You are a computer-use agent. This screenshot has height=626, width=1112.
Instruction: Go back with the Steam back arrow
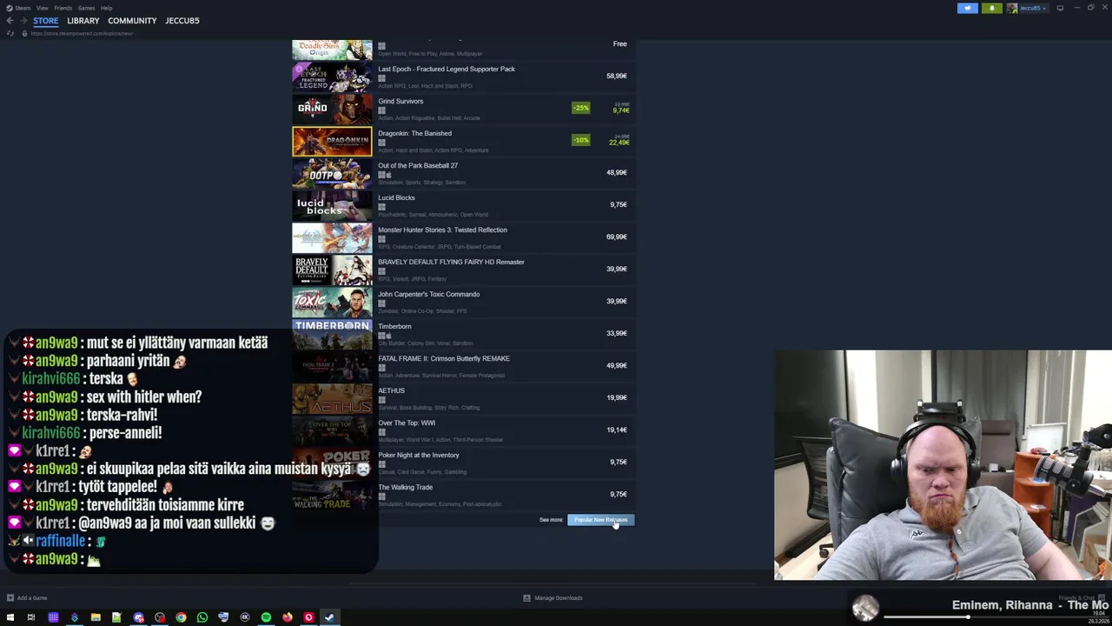click(x=10, y=21)
